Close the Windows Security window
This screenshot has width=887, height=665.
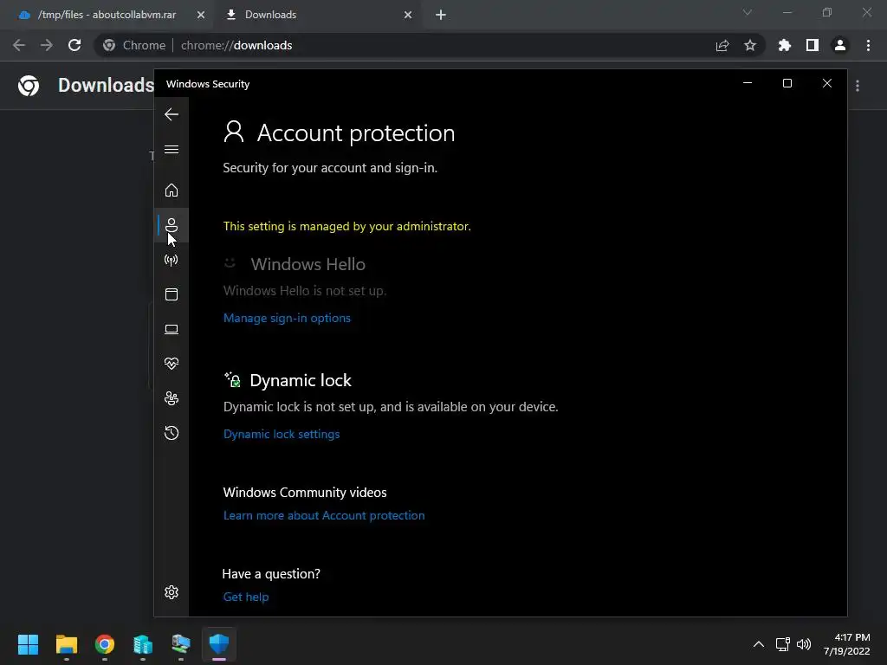[827, 83]
